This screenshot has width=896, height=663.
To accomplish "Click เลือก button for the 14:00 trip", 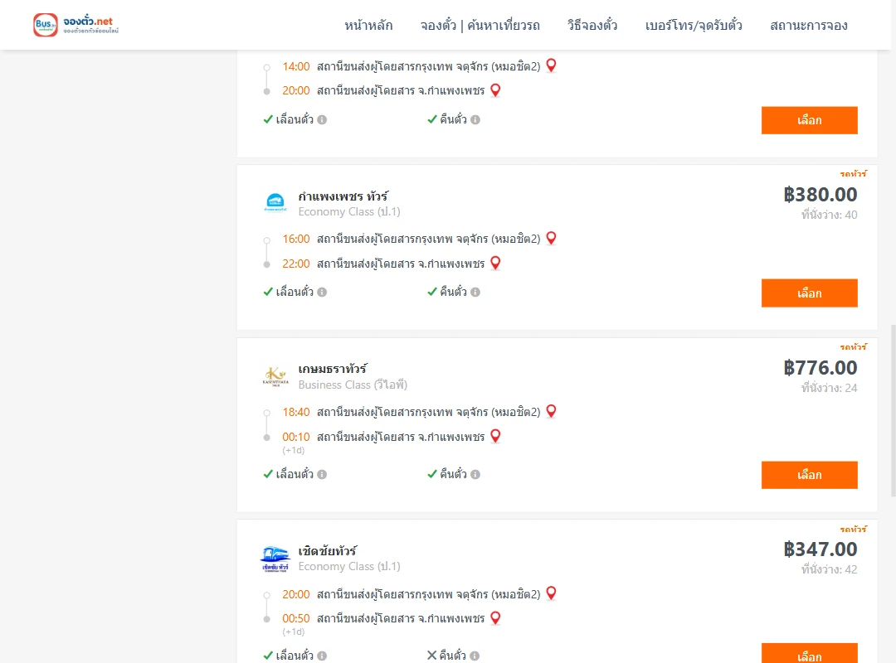I will point(809,120).
